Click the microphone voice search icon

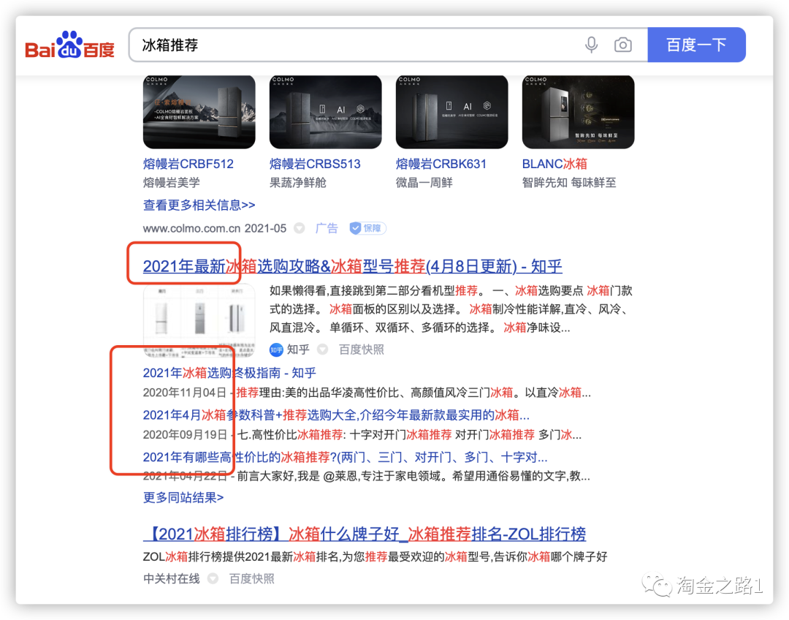pyautogui.click(x=592, y=45)
